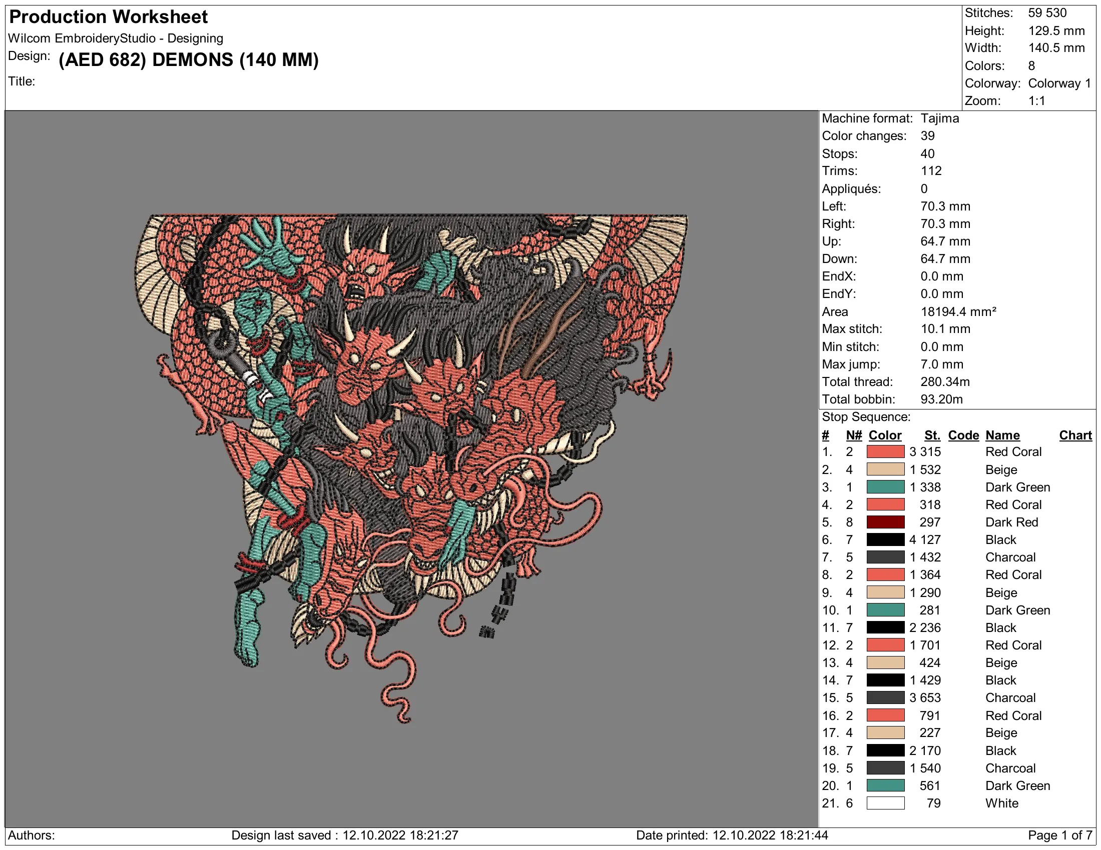Click the left value '70.3 mm'

pyautogui.click(x=945, y=206)
